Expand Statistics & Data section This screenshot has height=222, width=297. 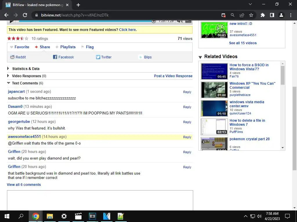point(8,68)
